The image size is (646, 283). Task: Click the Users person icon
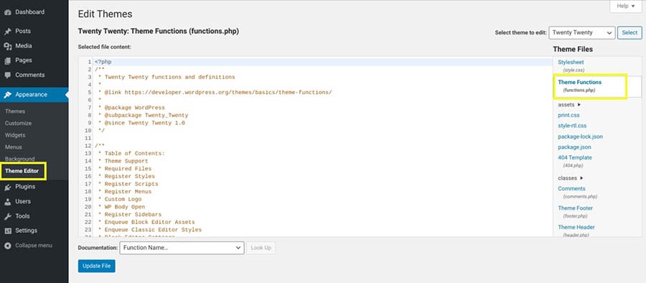pyautogui.click(x=7, y=202)
